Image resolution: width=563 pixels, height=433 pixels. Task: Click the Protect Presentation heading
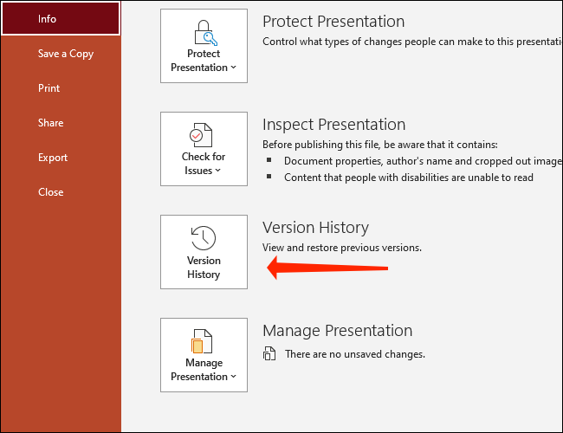(x=333, y=21)
